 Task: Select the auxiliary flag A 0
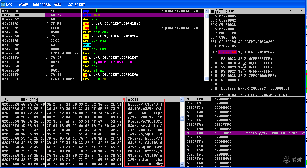(x=214, y=67)
